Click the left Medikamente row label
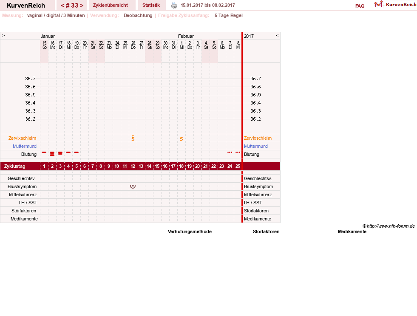The height and width of the screenshot is (316, 417). click(24, 219)
